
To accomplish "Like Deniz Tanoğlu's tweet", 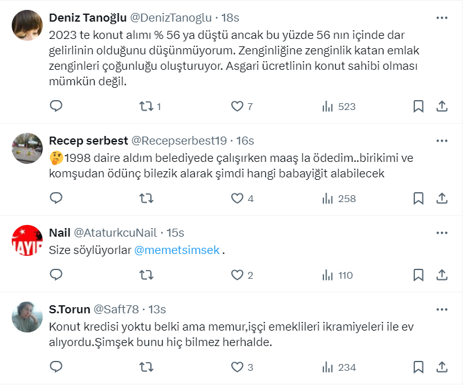I will click(237, 106).
